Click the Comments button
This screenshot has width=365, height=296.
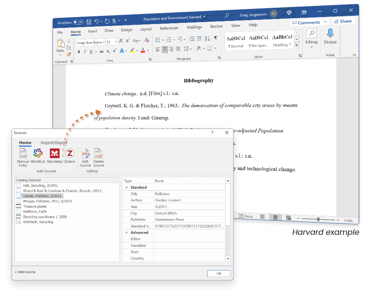tap(306, 22)
